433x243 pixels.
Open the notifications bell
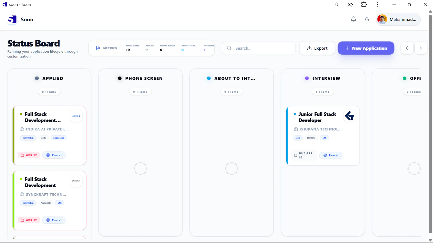(353, 19)
